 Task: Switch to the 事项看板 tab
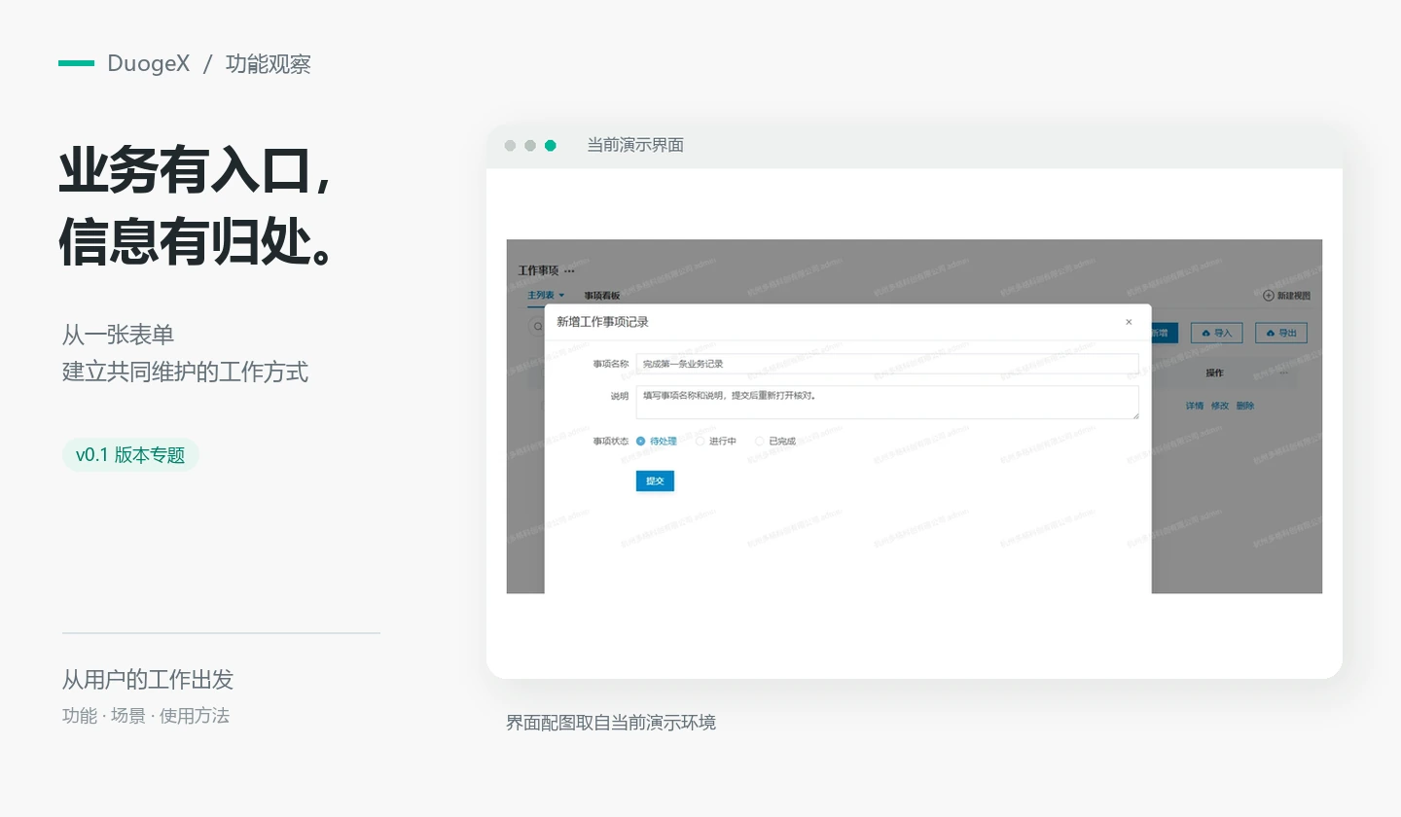[x=602, y=296]
